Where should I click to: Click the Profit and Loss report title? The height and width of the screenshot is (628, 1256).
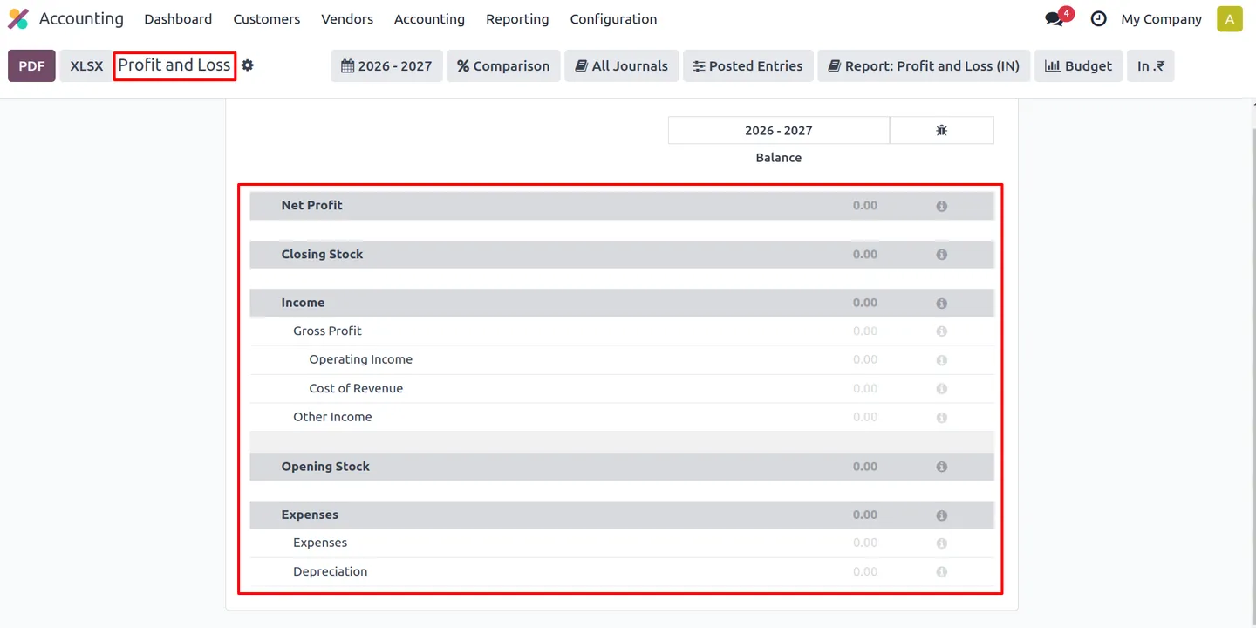point(174,65)
